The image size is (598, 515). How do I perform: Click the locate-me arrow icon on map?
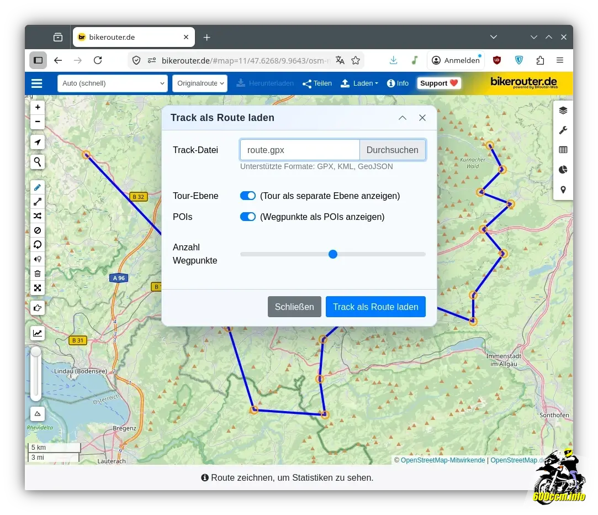click(38, 143)
